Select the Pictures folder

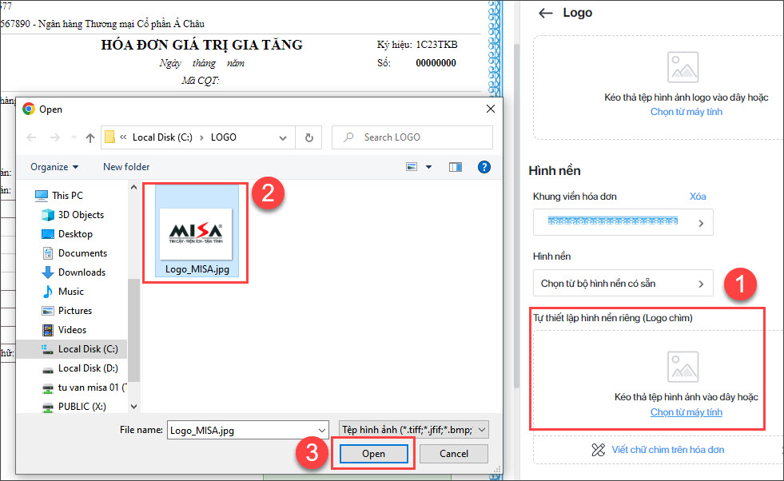click(67, 311)
